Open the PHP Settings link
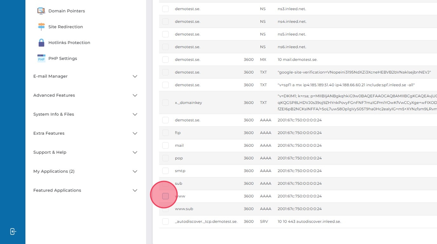 coord(62,58)
